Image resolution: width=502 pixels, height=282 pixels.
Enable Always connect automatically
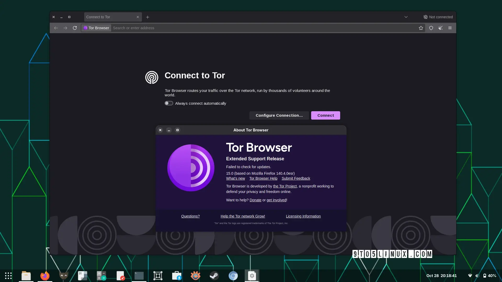pyautogui.click(x=169, y=103)
